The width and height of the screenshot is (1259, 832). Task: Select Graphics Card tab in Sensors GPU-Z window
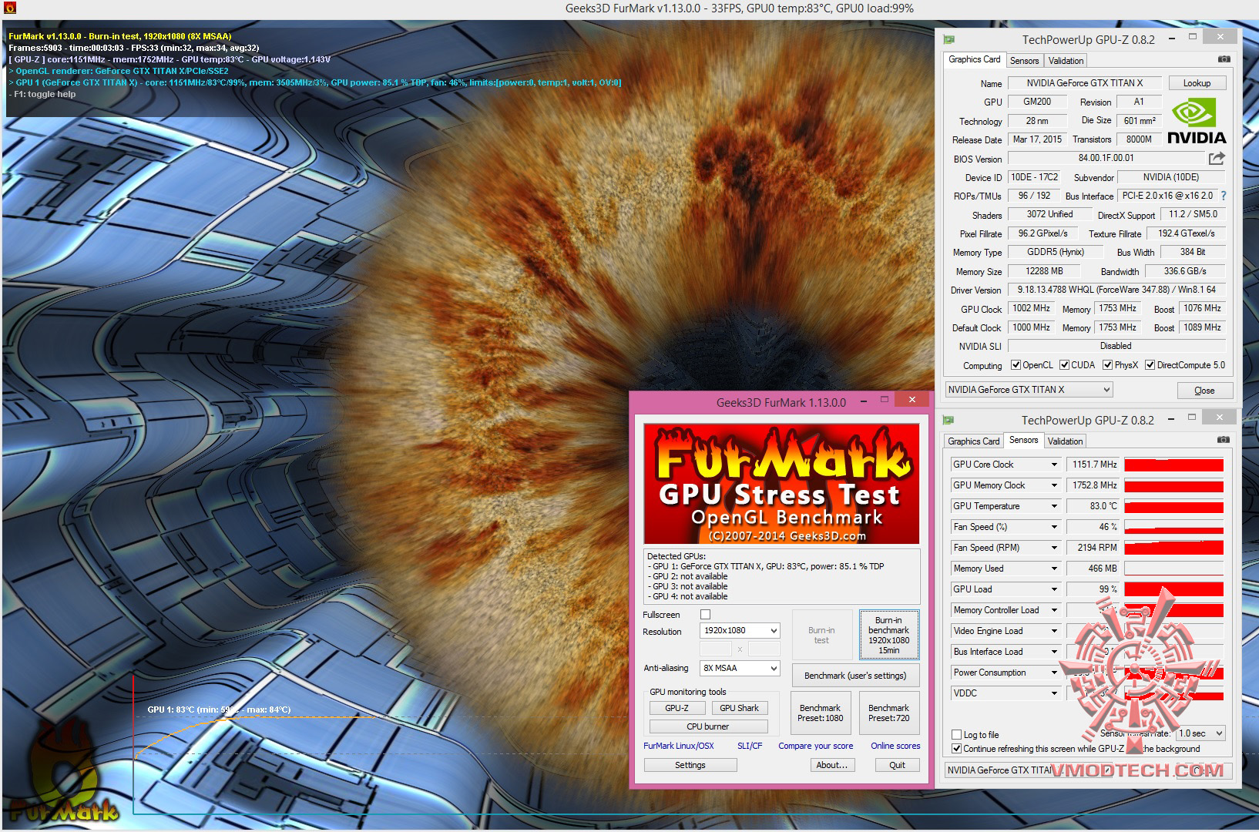tap(974, 441)
